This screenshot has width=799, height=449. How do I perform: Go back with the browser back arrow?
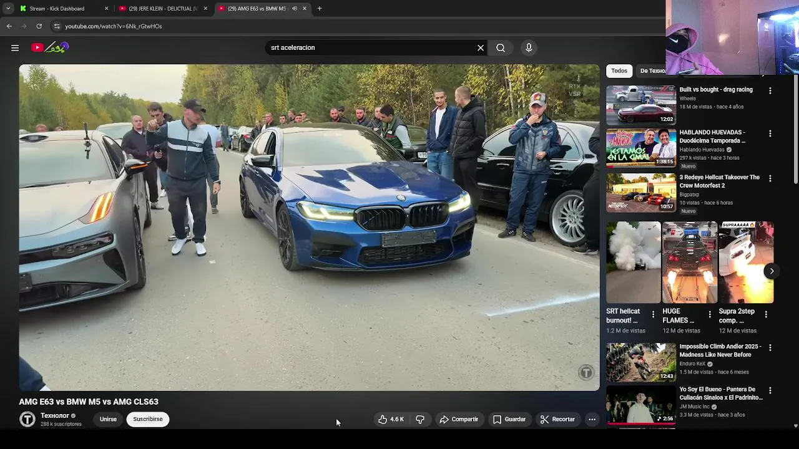coord(9,26)
